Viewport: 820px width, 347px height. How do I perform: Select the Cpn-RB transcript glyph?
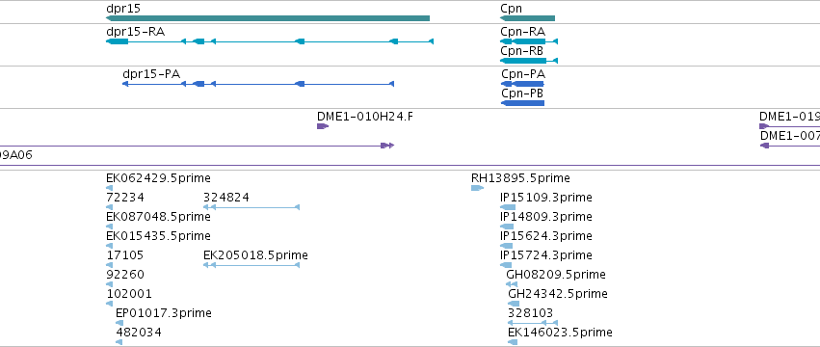click(529, 61)
